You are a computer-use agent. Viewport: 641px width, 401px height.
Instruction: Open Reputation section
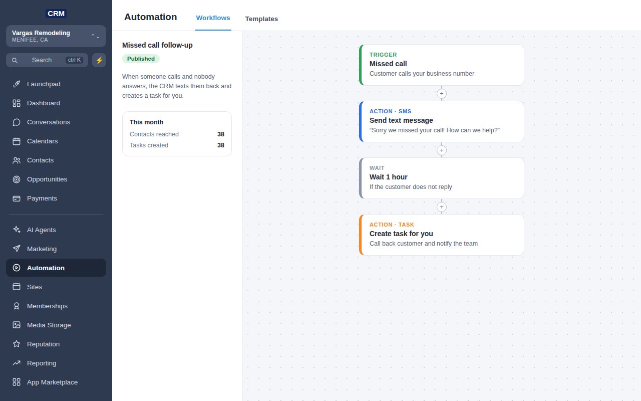click(56, 344)
